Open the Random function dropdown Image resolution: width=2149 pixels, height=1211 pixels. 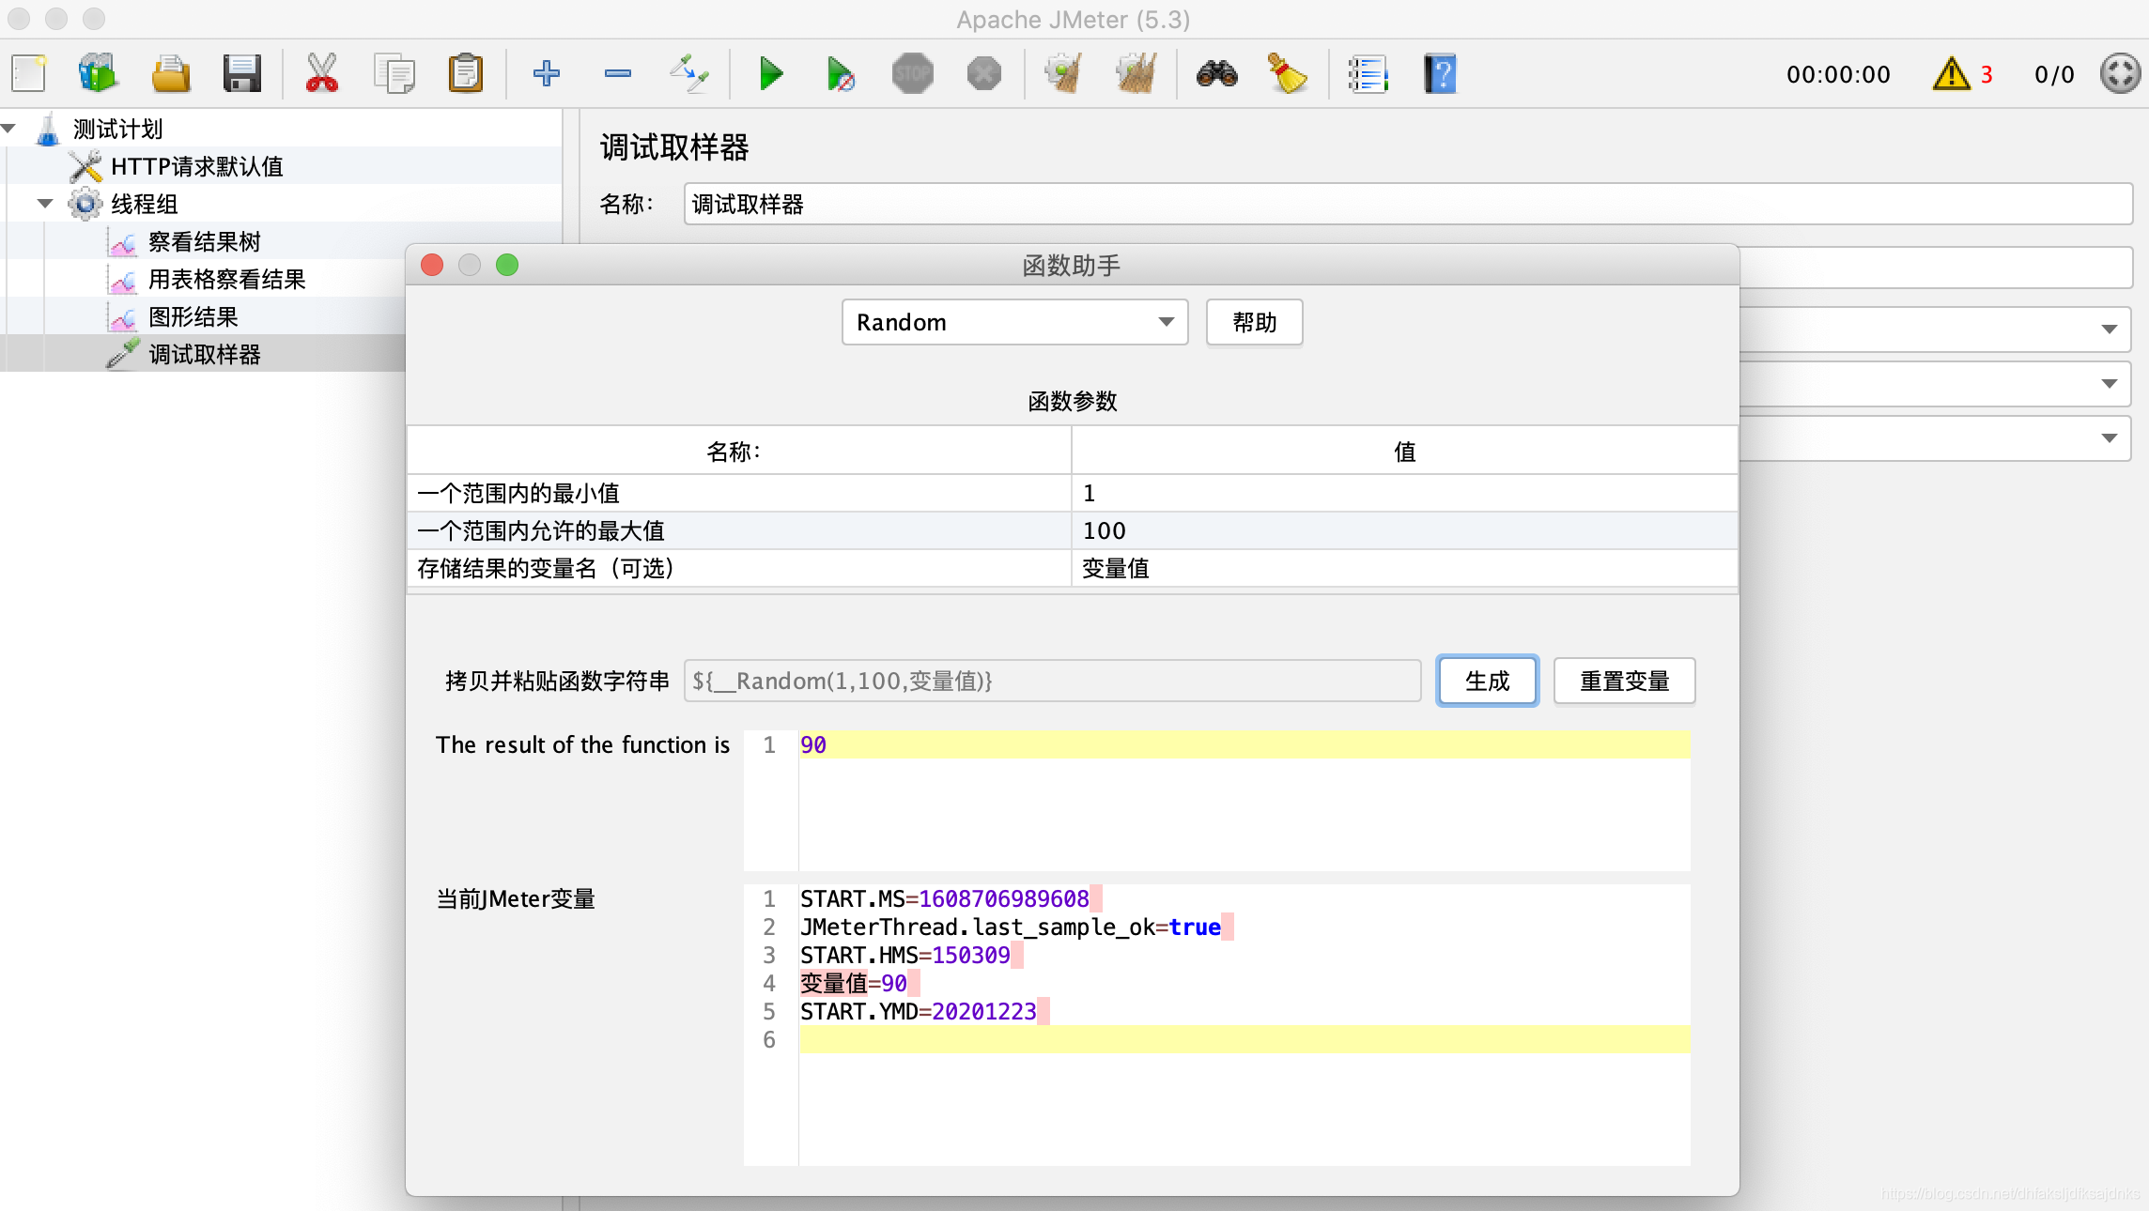[1014, 323]
